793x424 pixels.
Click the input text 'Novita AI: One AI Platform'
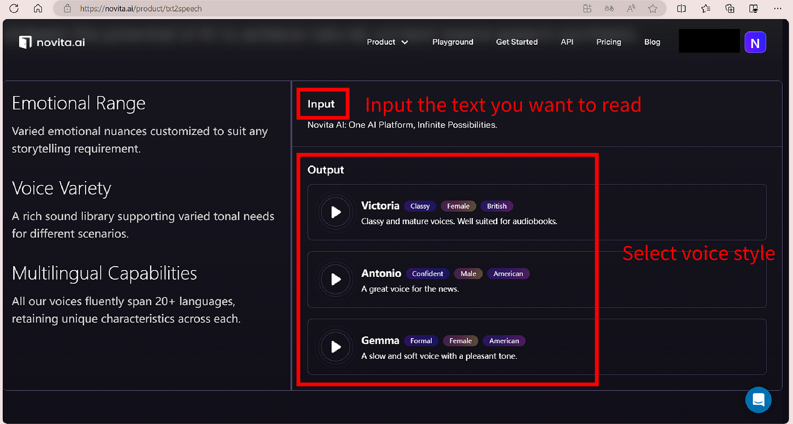click(402, 125)
